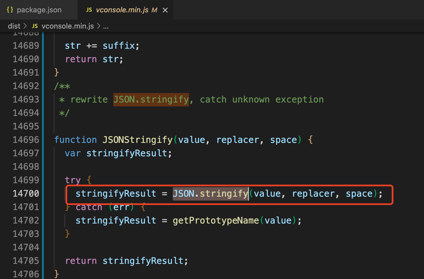Viewport: 424px width, 279px height.
Task: Click the word rewrite in the comment
Action: [89, 99]
